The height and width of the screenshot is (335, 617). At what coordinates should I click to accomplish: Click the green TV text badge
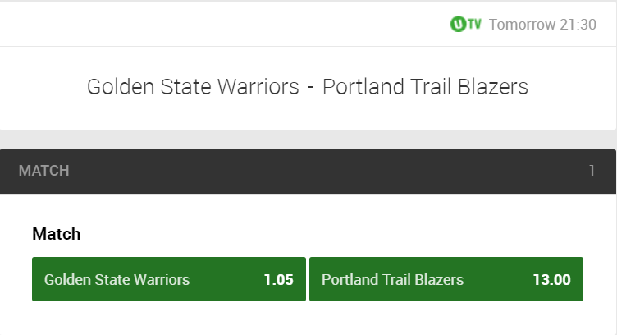[474, 25]
